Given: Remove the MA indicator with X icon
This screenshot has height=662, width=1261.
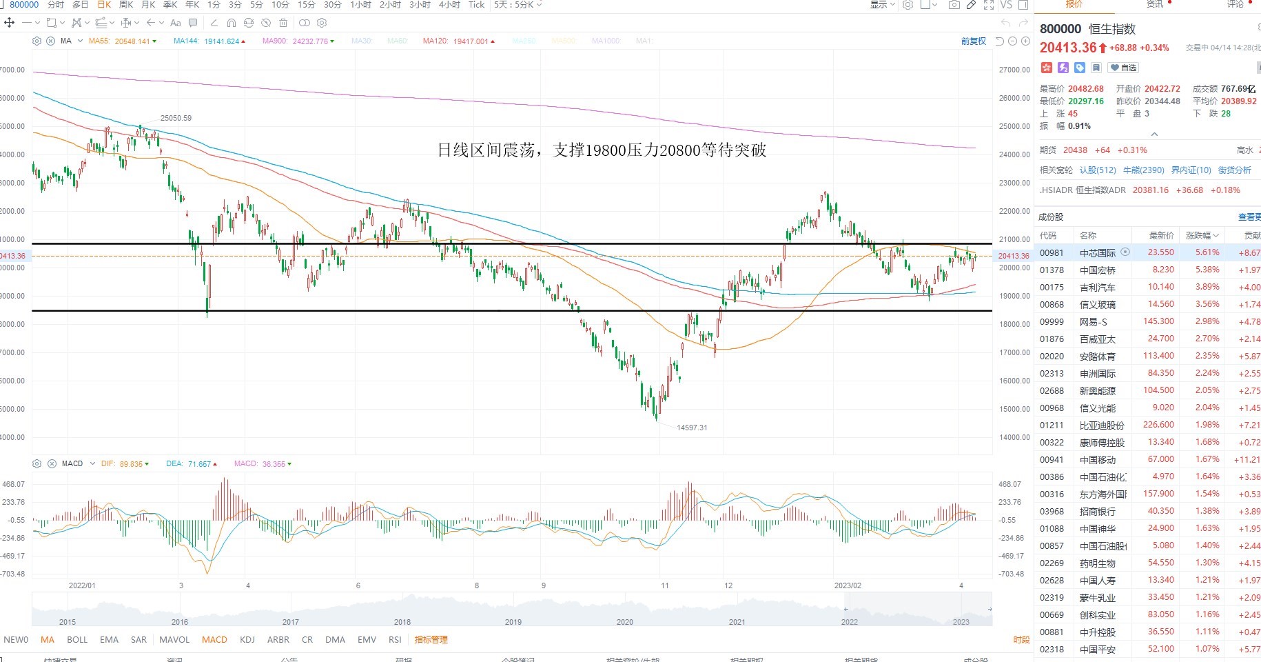Looking at the screenshot, I should point(50,41).
